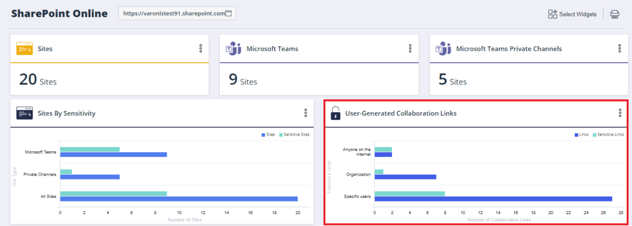Click Number of Collaboration Links axis title
Viewport: 632px width, 226px height.
(x=499, y=219)
